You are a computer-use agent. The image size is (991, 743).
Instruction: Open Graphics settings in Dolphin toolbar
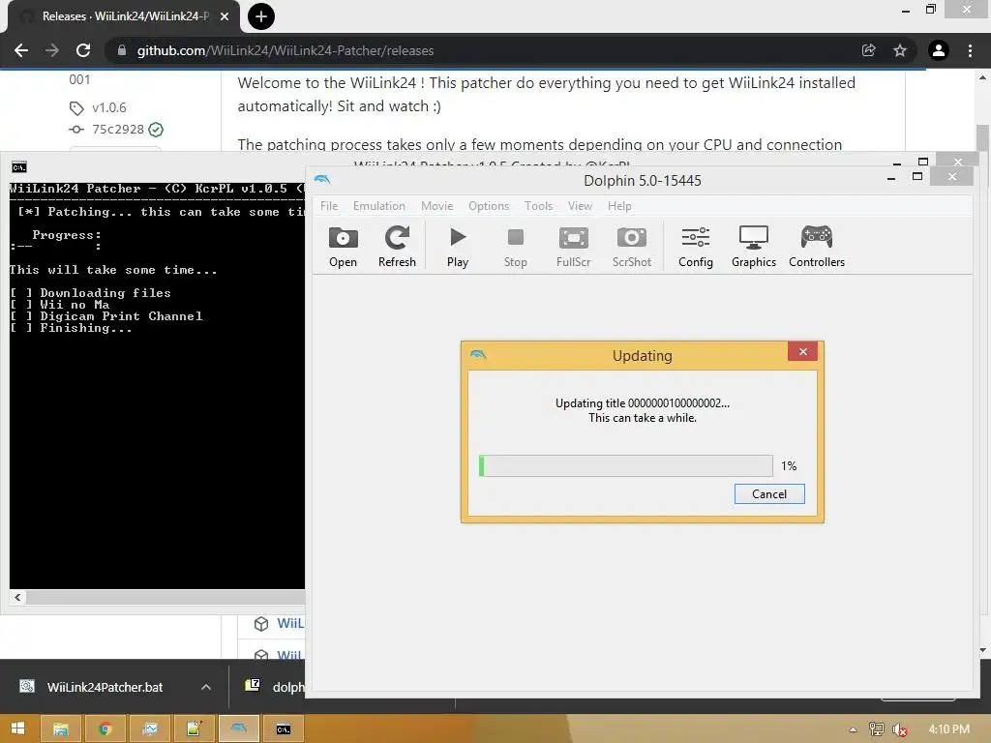[x=753, y=247]
